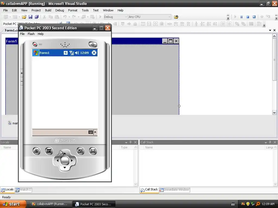
Task: Tap the on-screen keyboard icon
Action: tap(91, 132)
